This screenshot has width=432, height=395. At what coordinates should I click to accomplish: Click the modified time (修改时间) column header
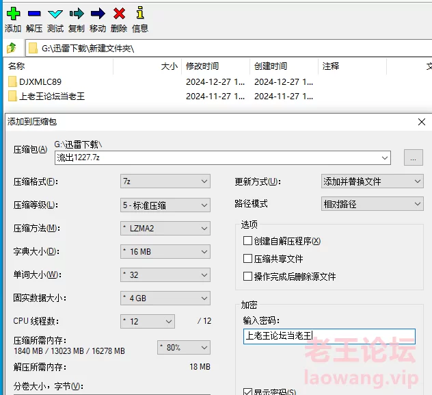tap(202, 66)
